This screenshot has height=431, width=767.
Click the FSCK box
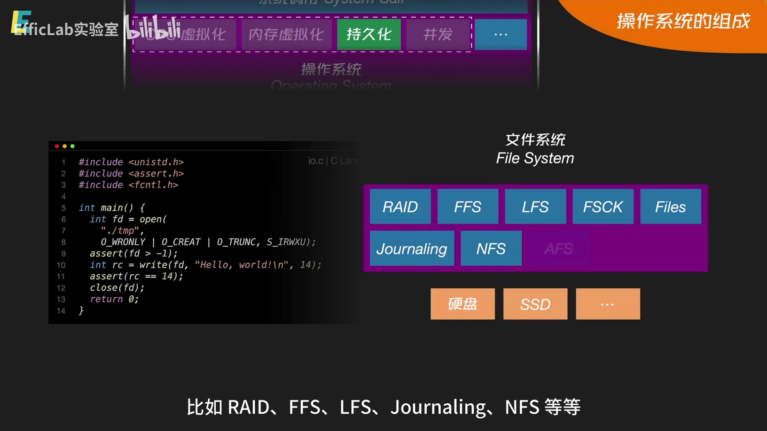point(603,207)
